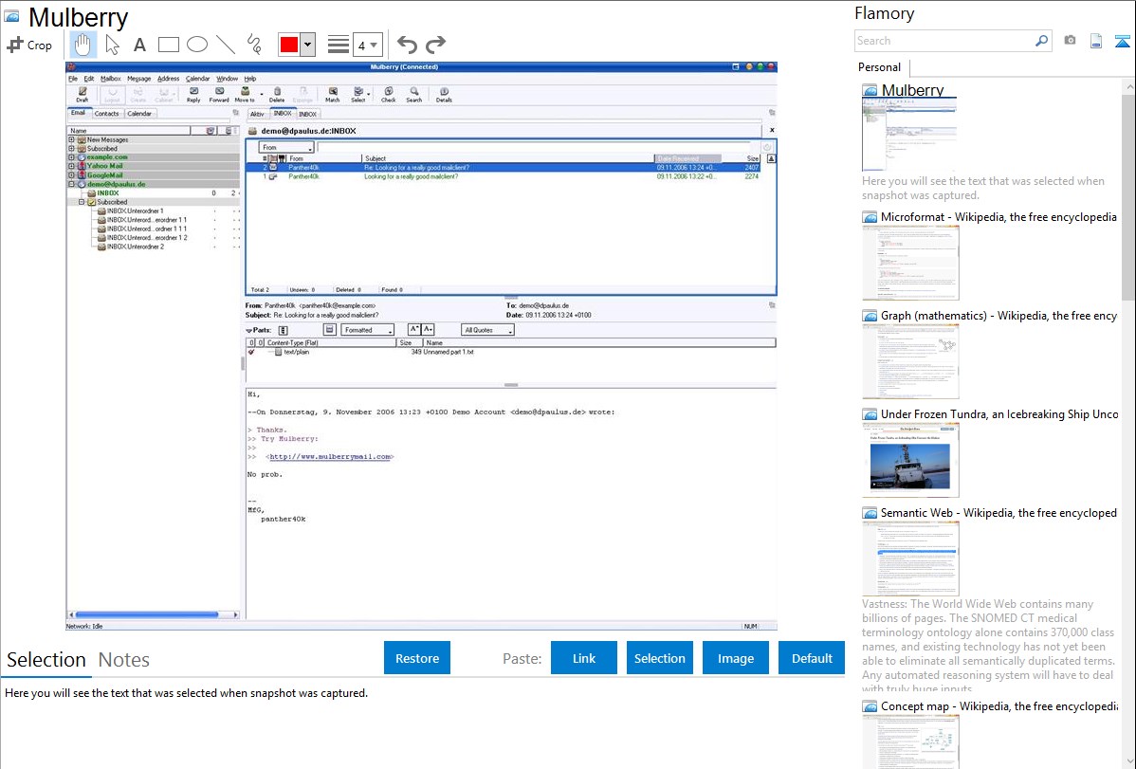The image size is (1136, 769).
Task: Open the All Quotes dropdown
Action: [x=487, y=330]
